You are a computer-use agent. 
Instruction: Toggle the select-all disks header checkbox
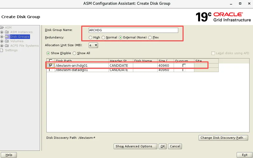coord(51,61)
